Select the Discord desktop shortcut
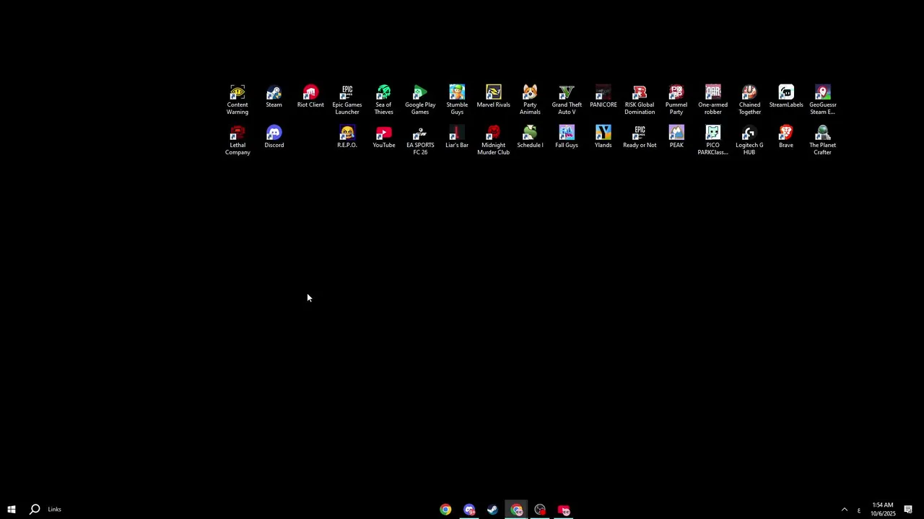Viewport: 924px width, 519px height. [274, 137]
